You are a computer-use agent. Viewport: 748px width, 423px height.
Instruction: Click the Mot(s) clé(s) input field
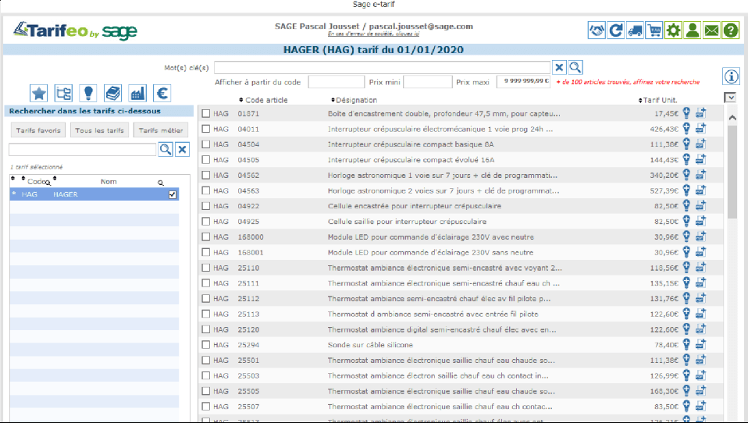(x=382, y=67)
